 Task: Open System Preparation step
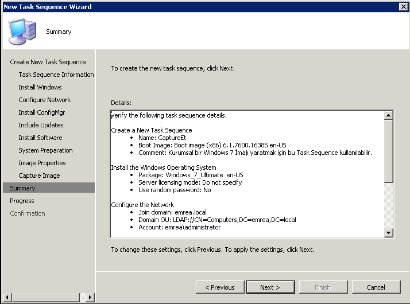(x=45, y=150)
